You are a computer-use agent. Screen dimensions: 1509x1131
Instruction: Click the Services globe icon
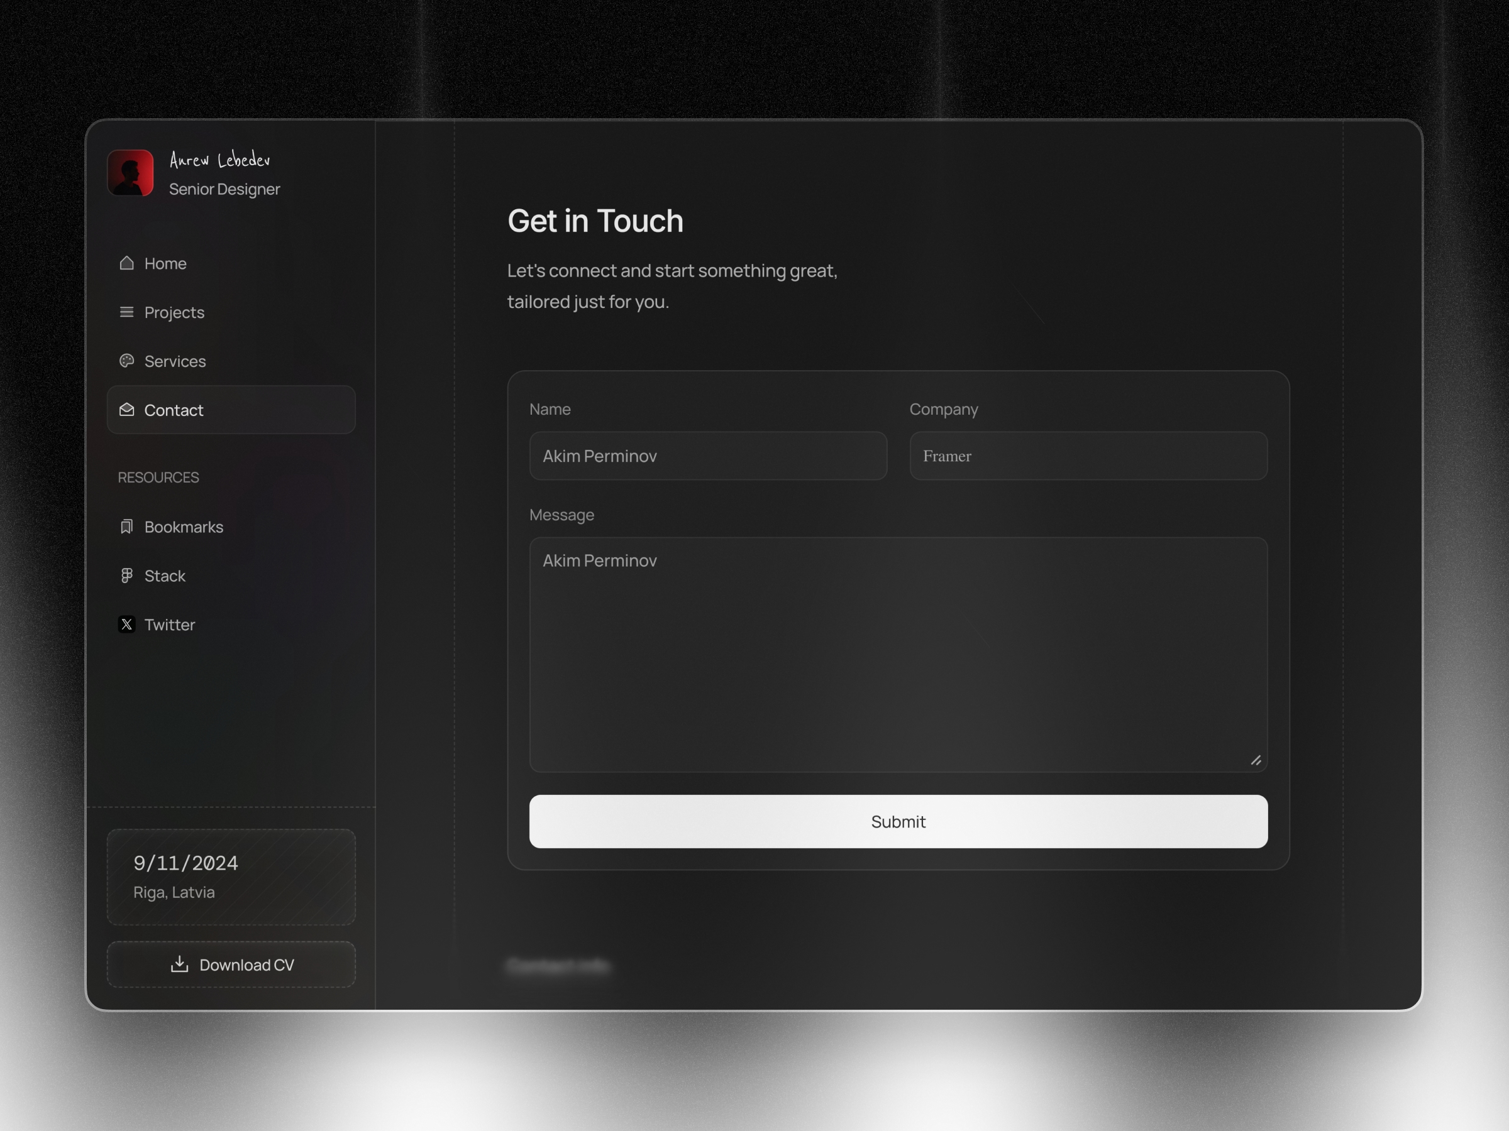126,360
